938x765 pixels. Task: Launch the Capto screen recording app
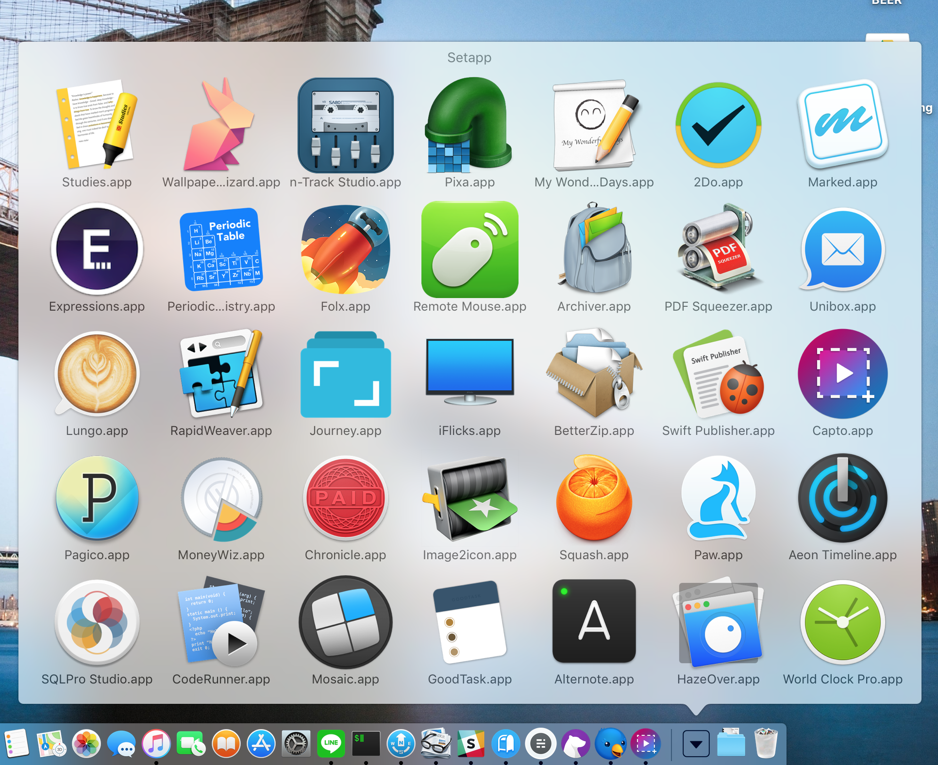(x=842, y=374)
